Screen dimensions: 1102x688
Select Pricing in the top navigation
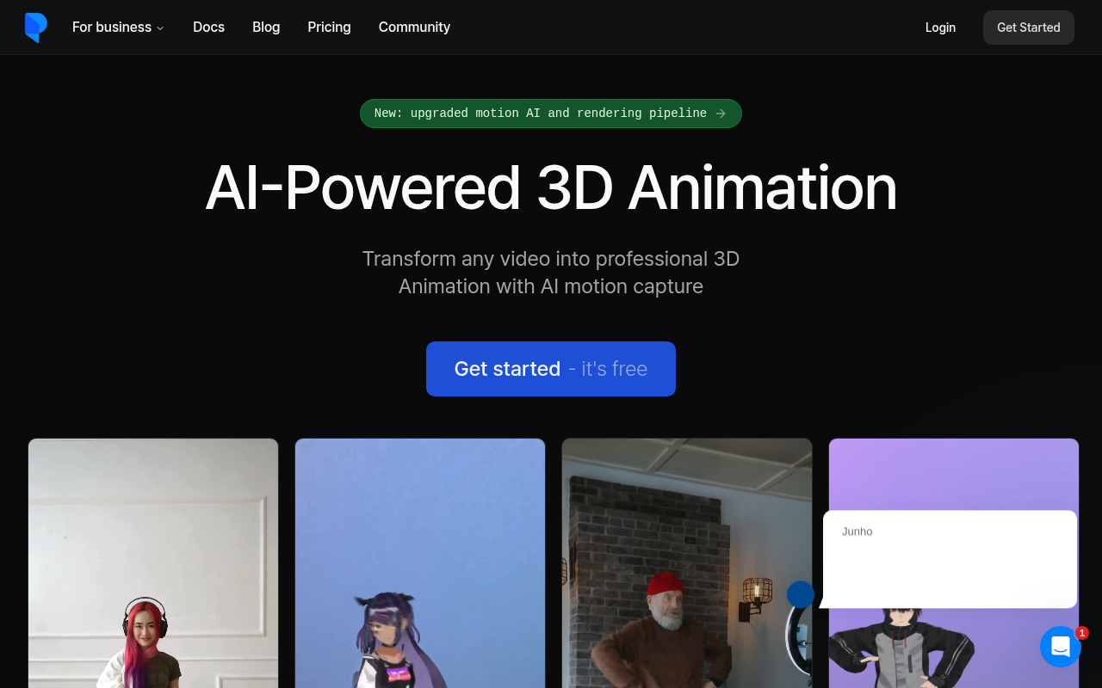coord(329,27)
